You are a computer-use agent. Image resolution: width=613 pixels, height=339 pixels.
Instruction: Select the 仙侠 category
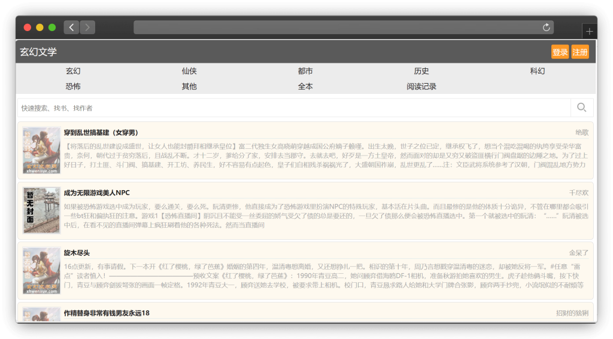point(189,71)
